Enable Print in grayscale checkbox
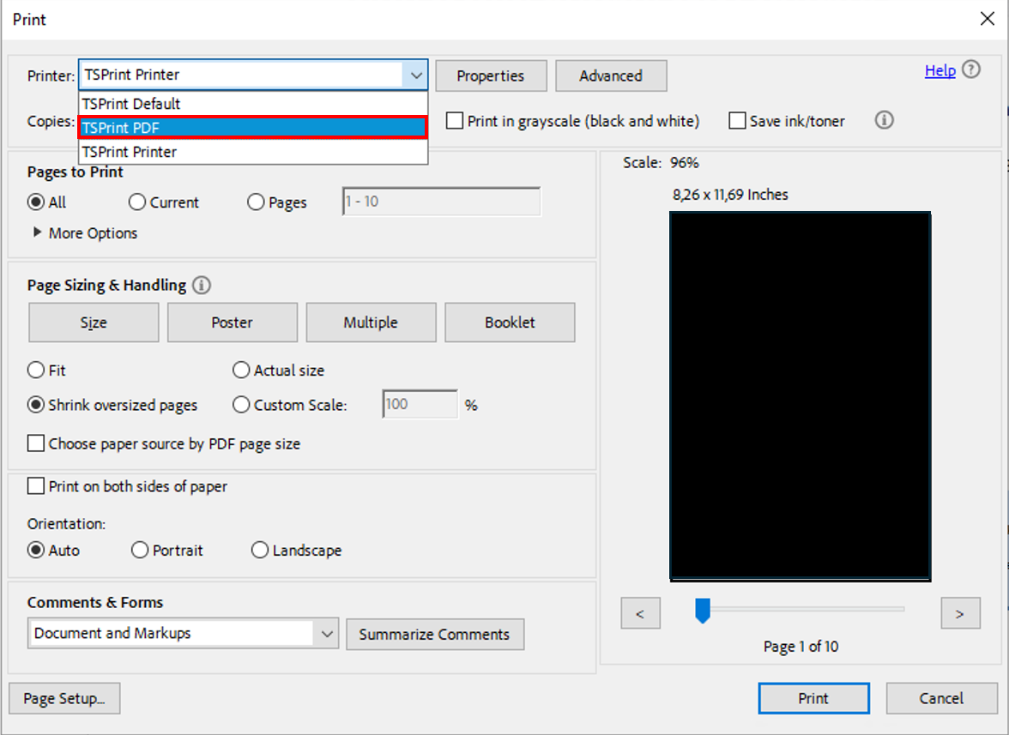The width and height of the screenshot is (1009, 735). (x=455, y=121)
